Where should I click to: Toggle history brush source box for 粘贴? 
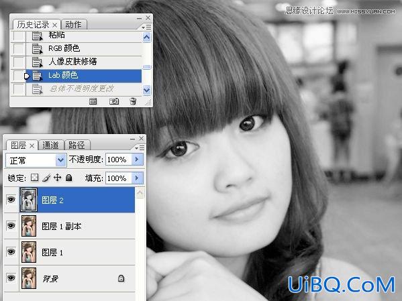(x=19, y=36)
